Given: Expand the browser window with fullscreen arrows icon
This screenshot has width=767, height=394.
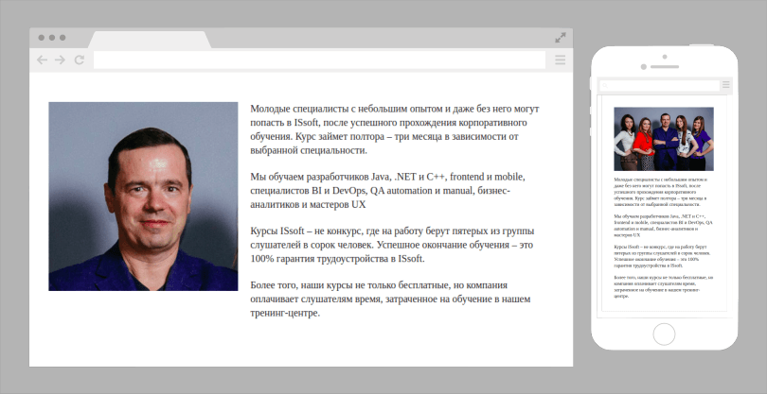Looking at the screenshot, I should pos(561,38).
